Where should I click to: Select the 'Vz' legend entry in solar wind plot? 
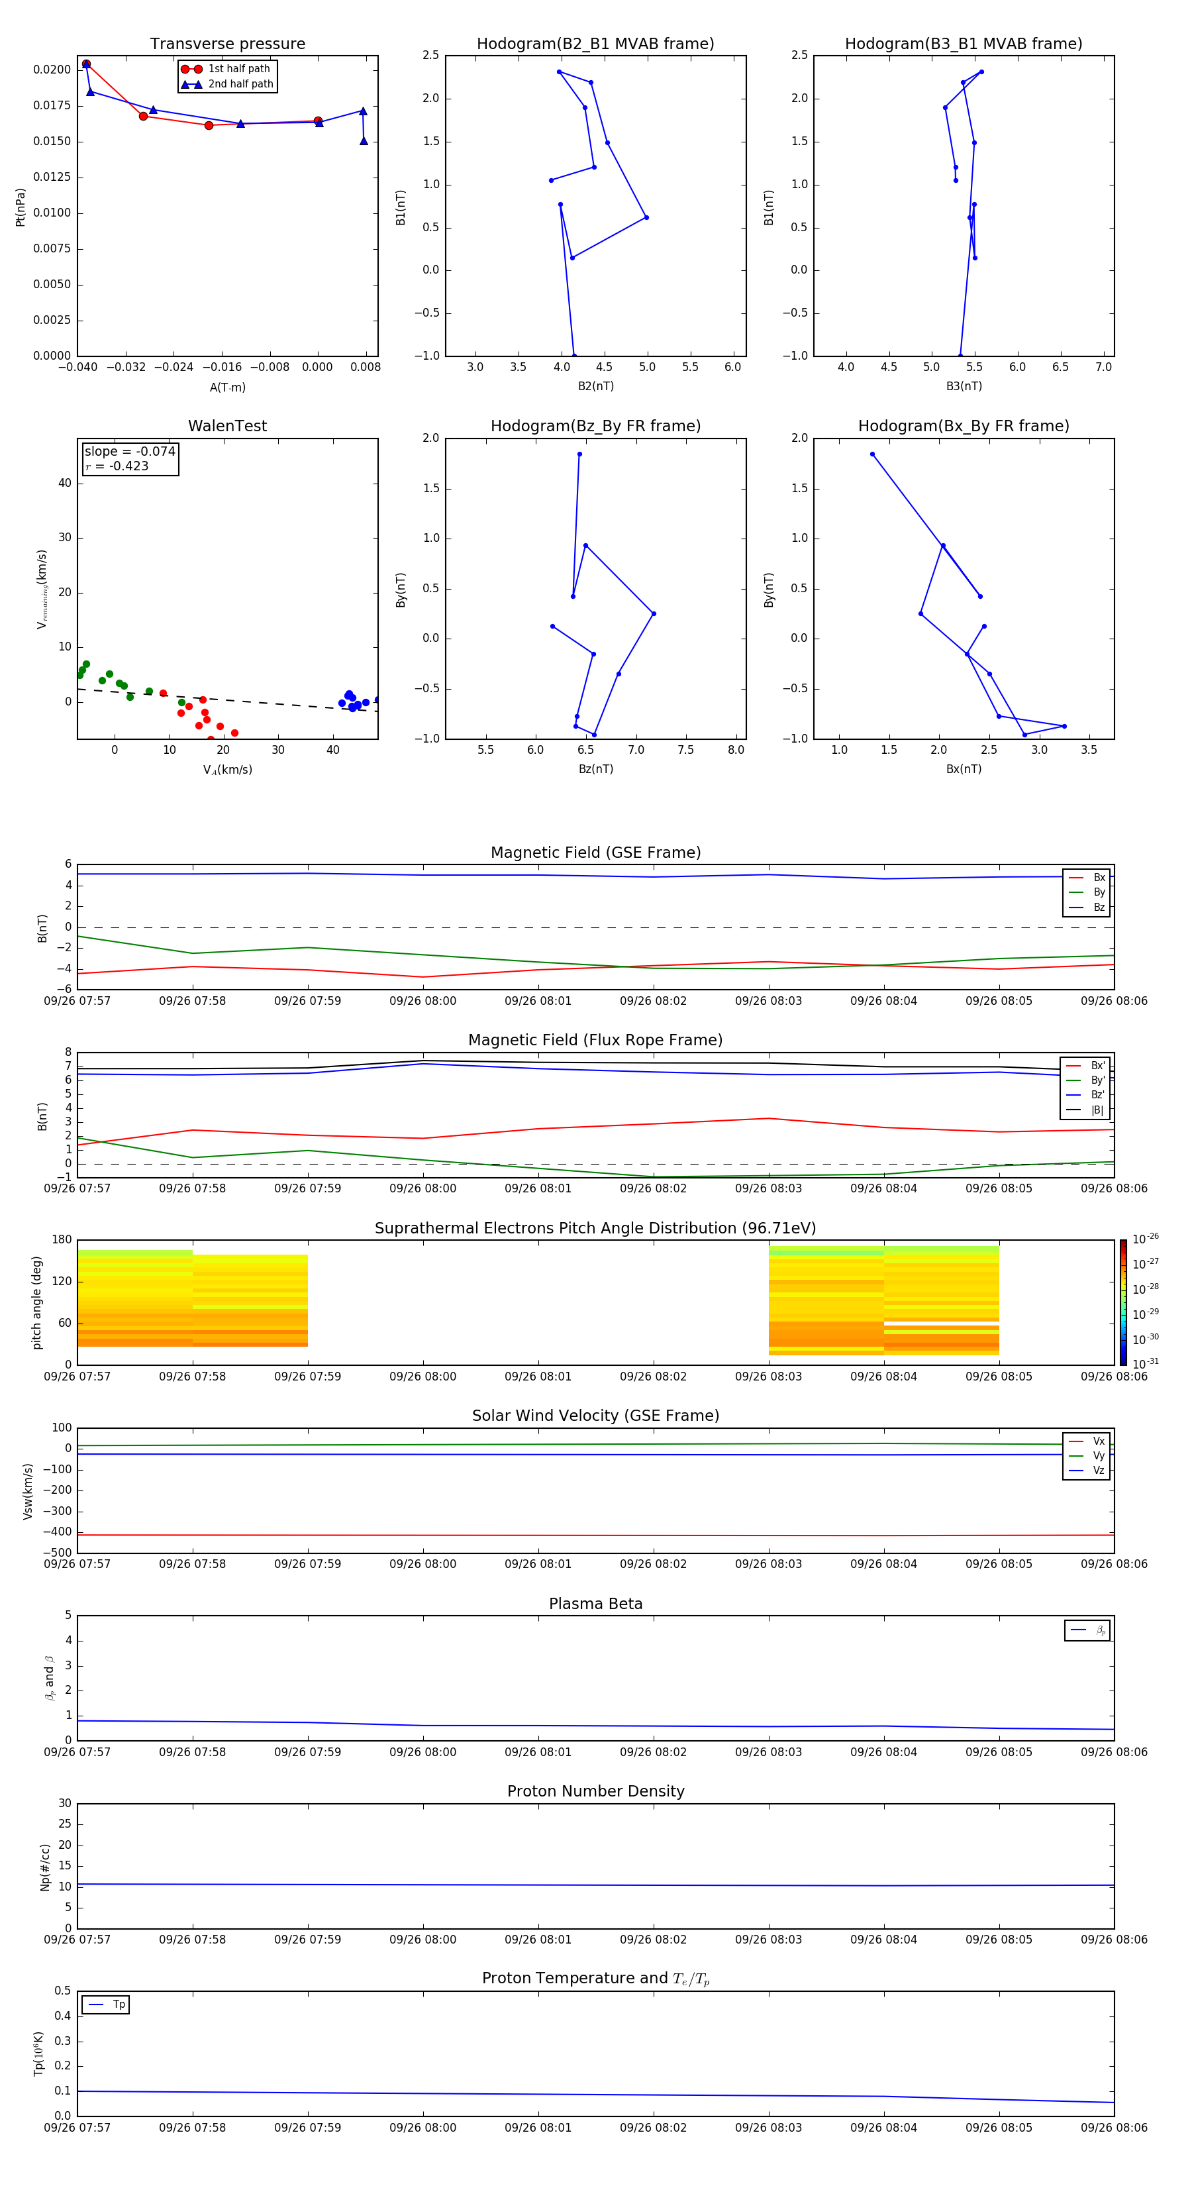pos(1087,1470)
